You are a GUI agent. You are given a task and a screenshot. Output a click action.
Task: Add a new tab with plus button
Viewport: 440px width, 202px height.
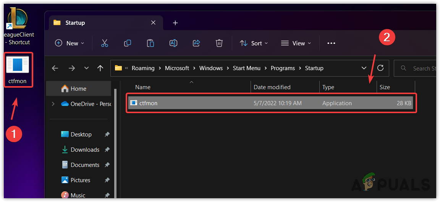tap(175, 23)
